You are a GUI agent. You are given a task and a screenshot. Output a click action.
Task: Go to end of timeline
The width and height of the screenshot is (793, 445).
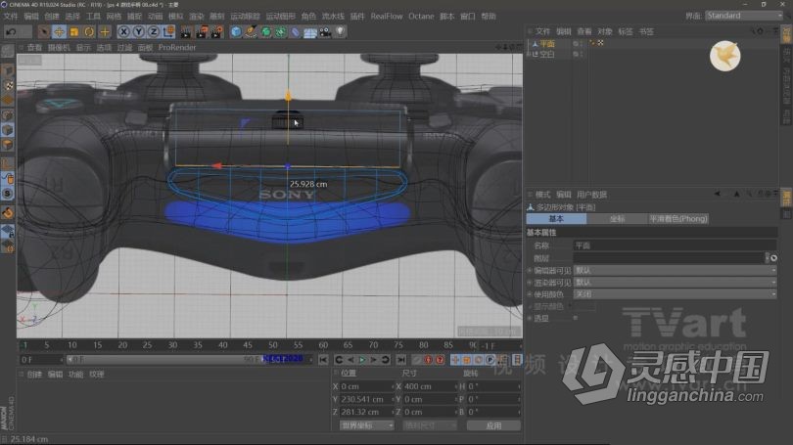401,360
